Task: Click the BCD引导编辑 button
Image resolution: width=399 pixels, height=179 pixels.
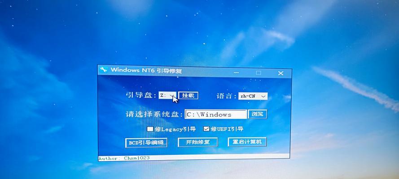Action: click(146, 143)
